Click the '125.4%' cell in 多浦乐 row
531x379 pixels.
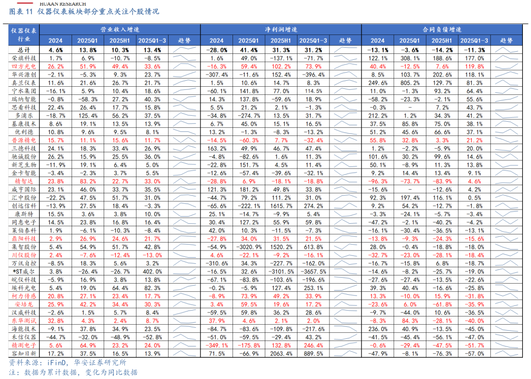click(x=88, y=115)
